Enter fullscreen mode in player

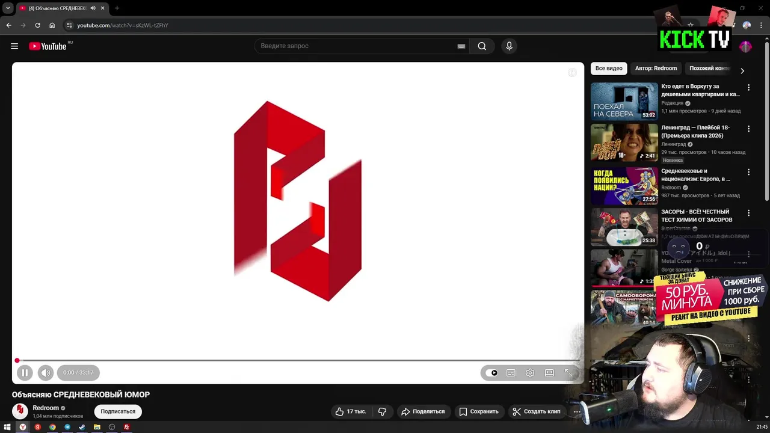pos(568,373)
